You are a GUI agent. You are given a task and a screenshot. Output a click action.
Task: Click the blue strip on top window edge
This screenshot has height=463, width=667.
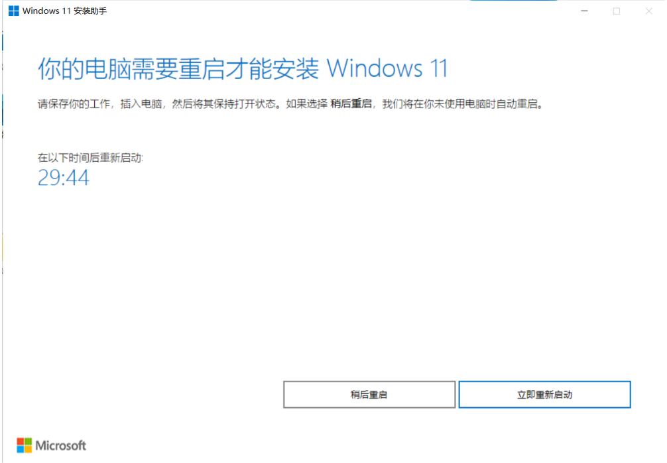[513, 1]
